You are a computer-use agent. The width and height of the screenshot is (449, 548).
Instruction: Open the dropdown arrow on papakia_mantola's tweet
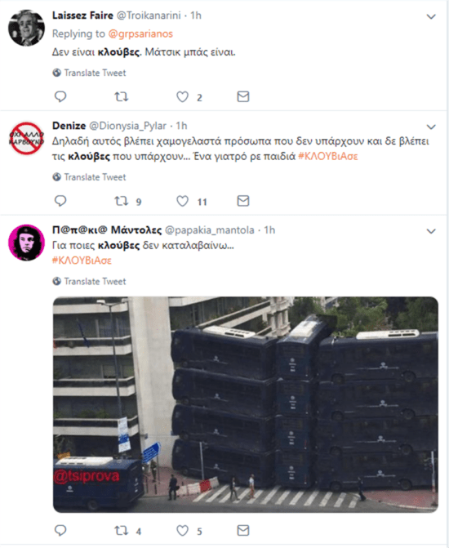tap(431, 231)
